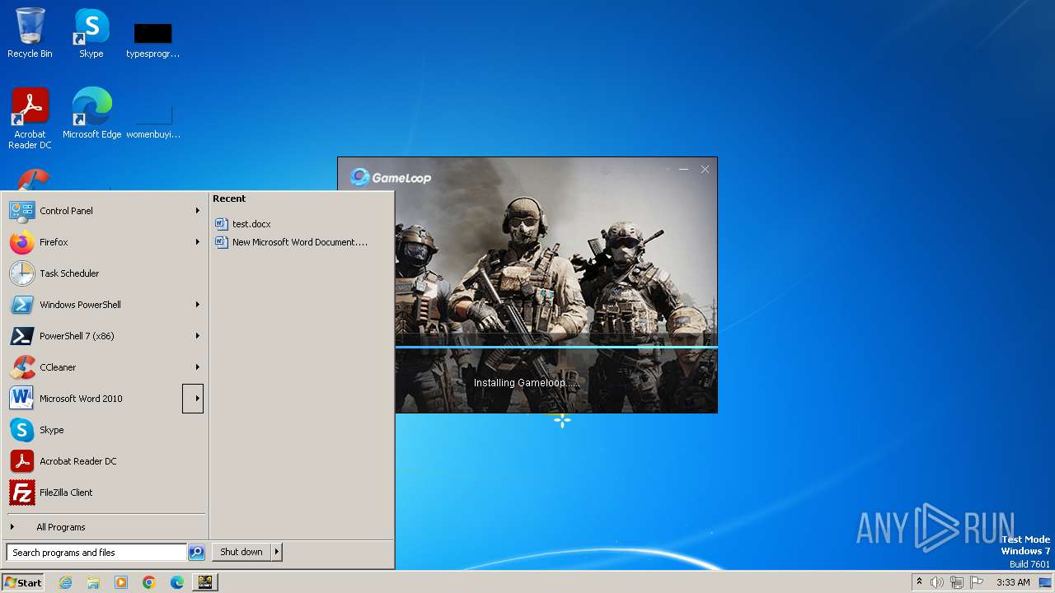Click the Microsoft Word 2010 icon

point(22,399)
